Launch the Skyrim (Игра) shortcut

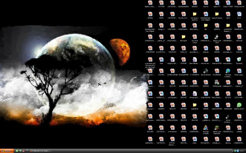pos(206,71)
